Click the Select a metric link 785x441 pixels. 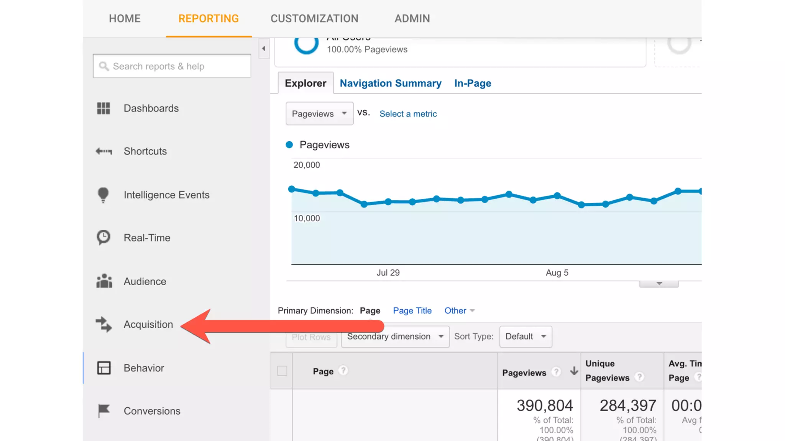point(408,114)
